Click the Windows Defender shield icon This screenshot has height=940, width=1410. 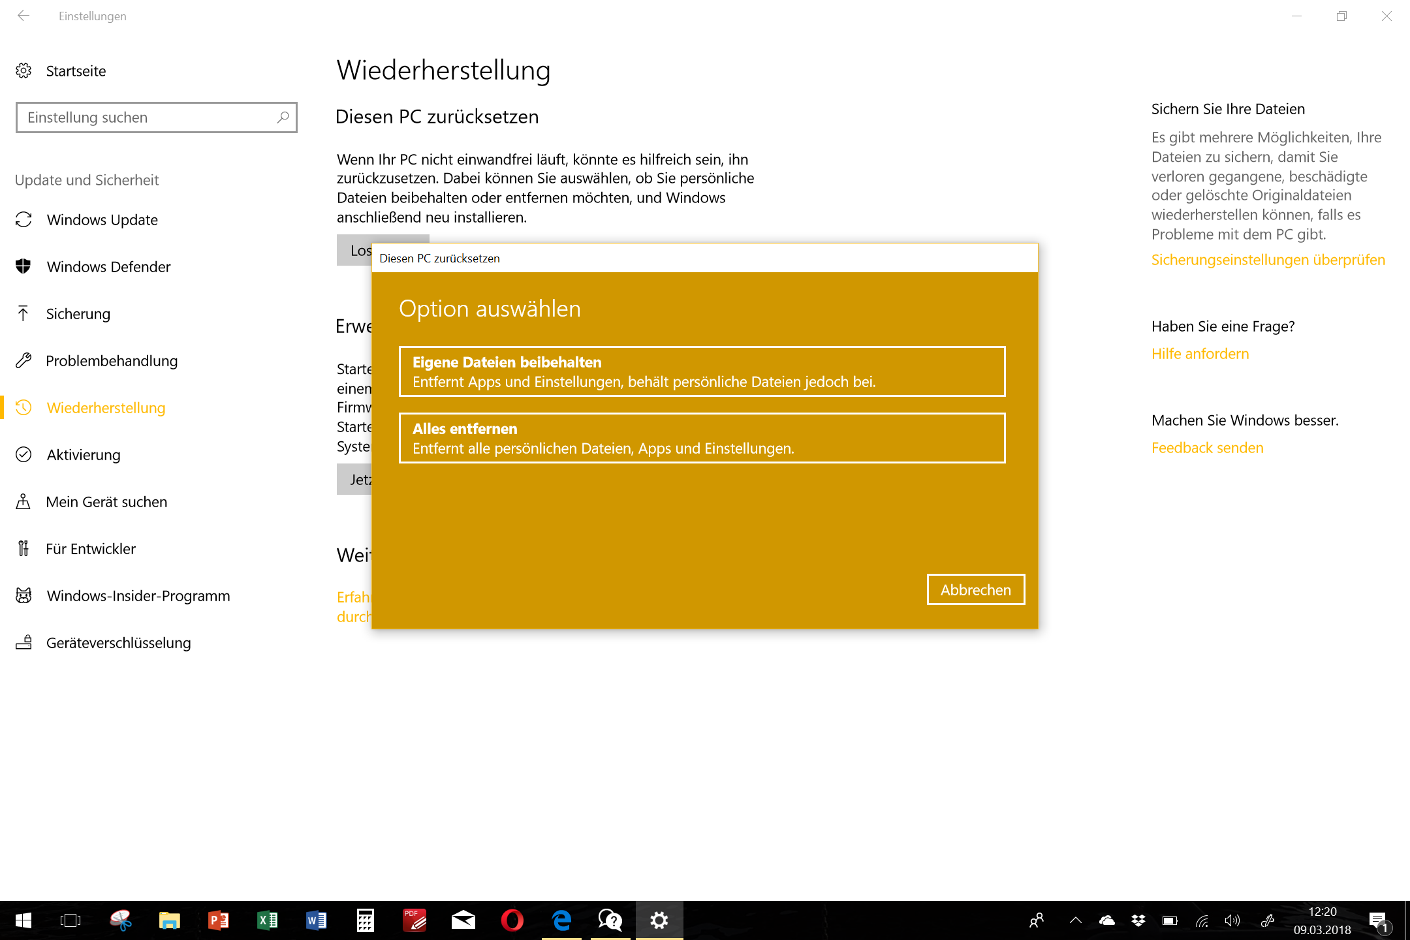23,266
